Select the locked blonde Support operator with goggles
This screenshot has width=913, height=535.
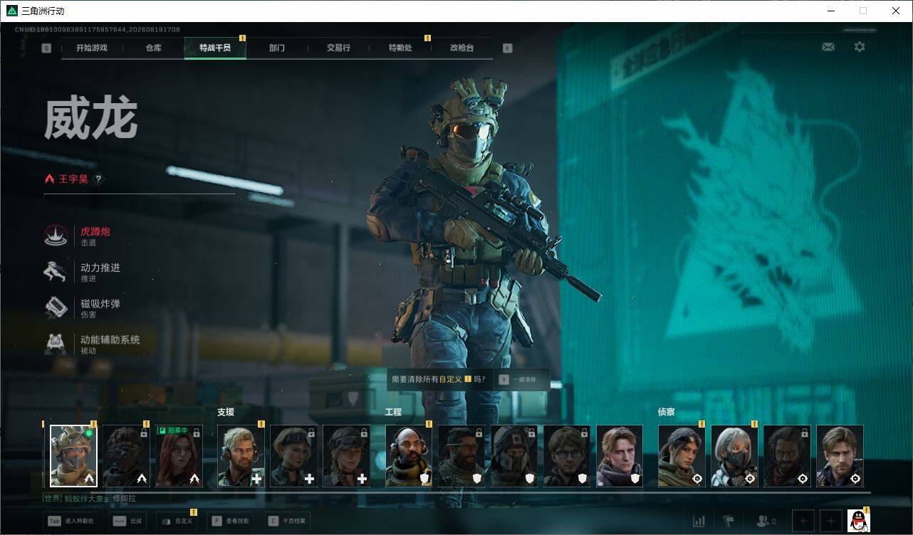293,456
